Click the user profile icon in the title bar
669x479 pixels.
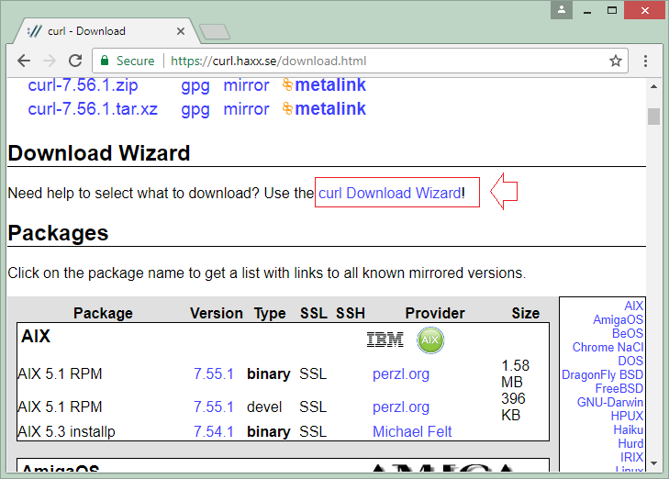561,10
